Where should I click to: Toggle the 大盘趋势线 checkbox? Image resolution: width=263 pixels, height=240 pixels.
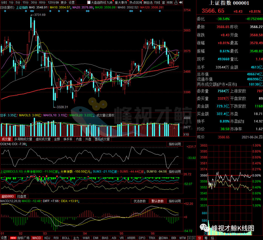(89, 3)
